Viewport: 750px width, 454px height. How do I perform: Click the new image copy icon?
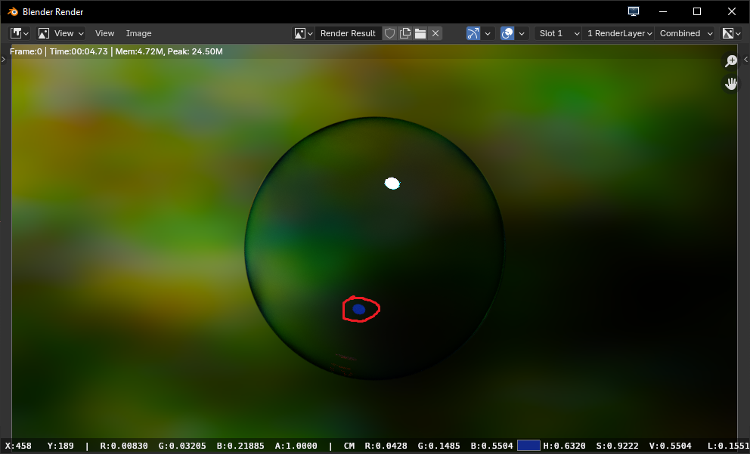click(405, 33)
